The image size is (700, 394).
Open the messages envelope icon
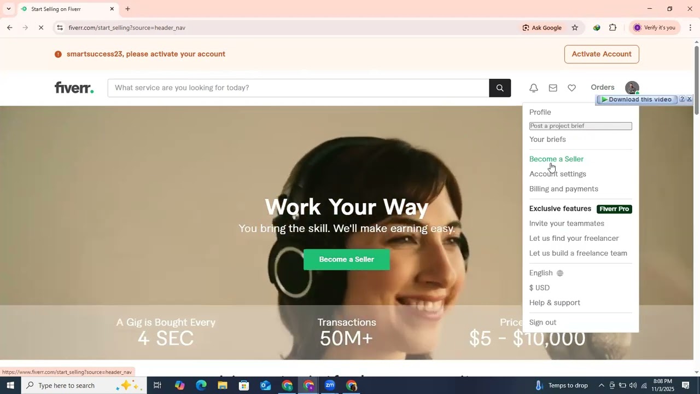point(553,88)
